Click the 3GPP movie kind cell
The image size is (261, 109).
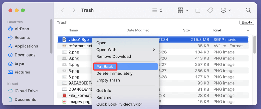pyautogui.click(x=225, y=40)
